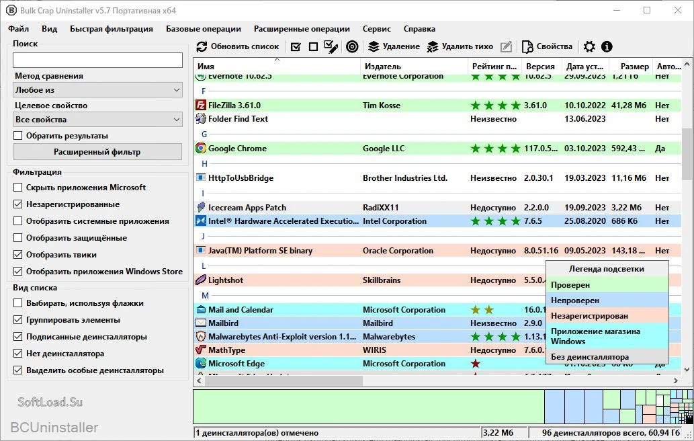
Task: Toggle Выделить особые деинсталляторы checkbox
Action: tap(17, 370)
